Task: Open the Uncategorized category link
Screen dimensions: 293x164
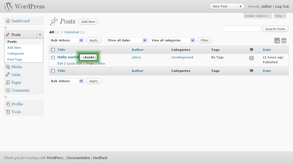Action: 183,57
